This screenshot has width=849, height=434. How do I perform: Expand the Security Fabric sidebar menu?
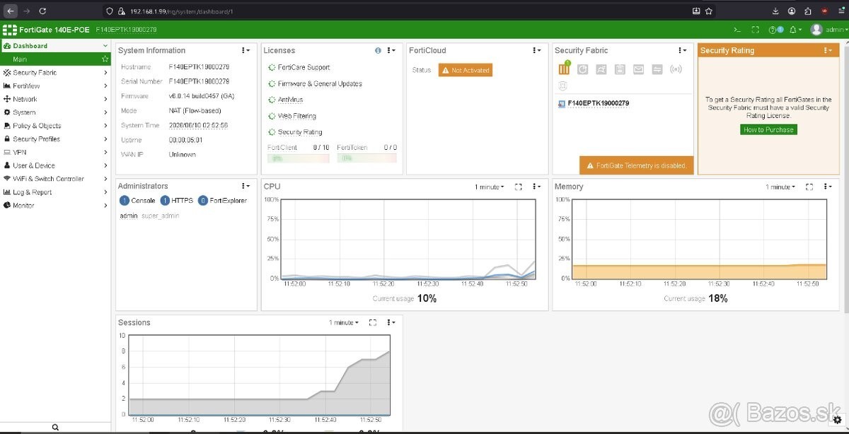point(55,73)
